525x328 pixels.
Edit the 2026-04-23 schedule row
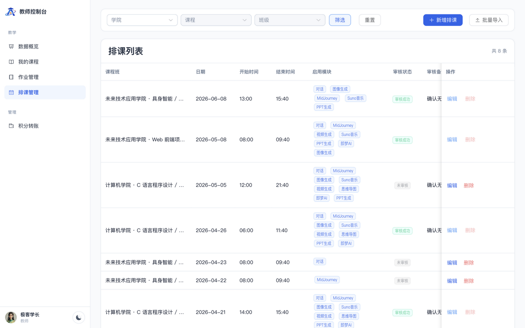tap(452, 263)
